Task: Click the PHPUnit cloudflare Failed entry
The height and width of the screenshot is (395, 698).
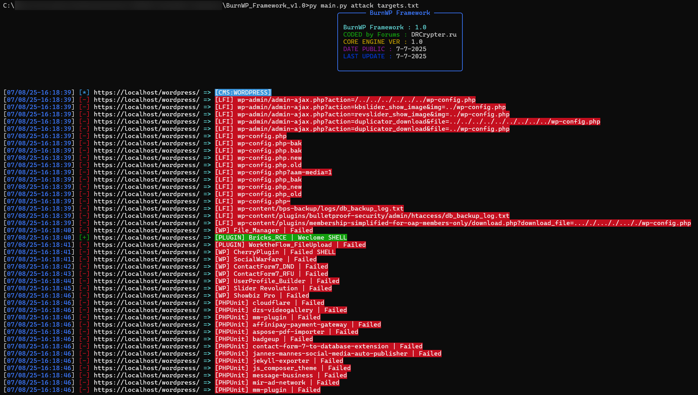Action: pyautogui.click(x=269, y=303)
